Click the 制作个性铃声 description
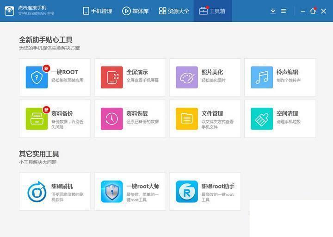This screenshot has height=237, width=333. [289, 80]
